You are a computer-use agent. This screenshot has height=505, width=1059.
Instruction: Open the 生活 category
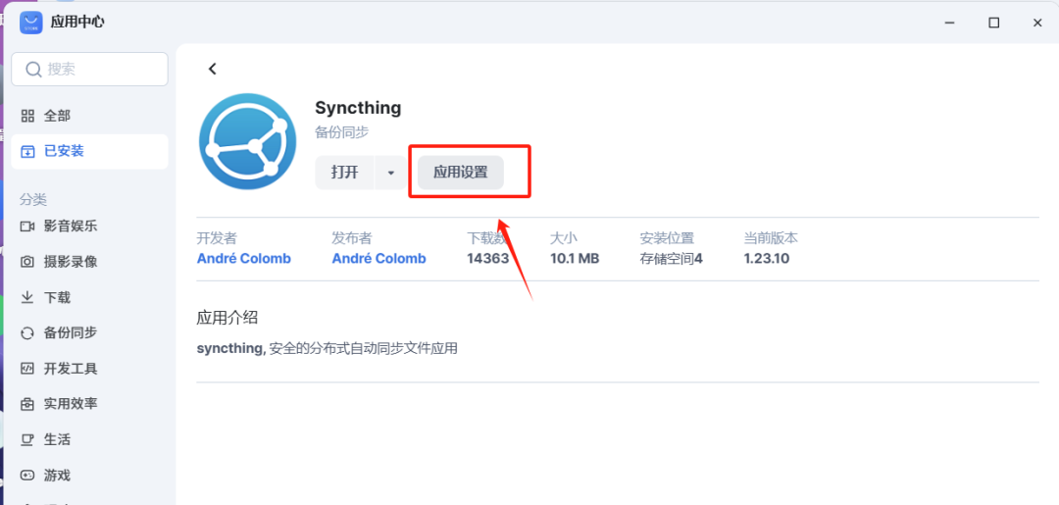point(89,439)
